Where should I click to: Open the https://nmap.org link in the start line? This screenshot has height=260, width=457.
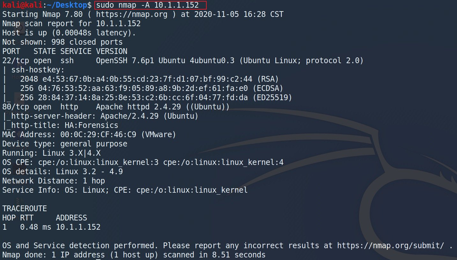pos(131,14)
